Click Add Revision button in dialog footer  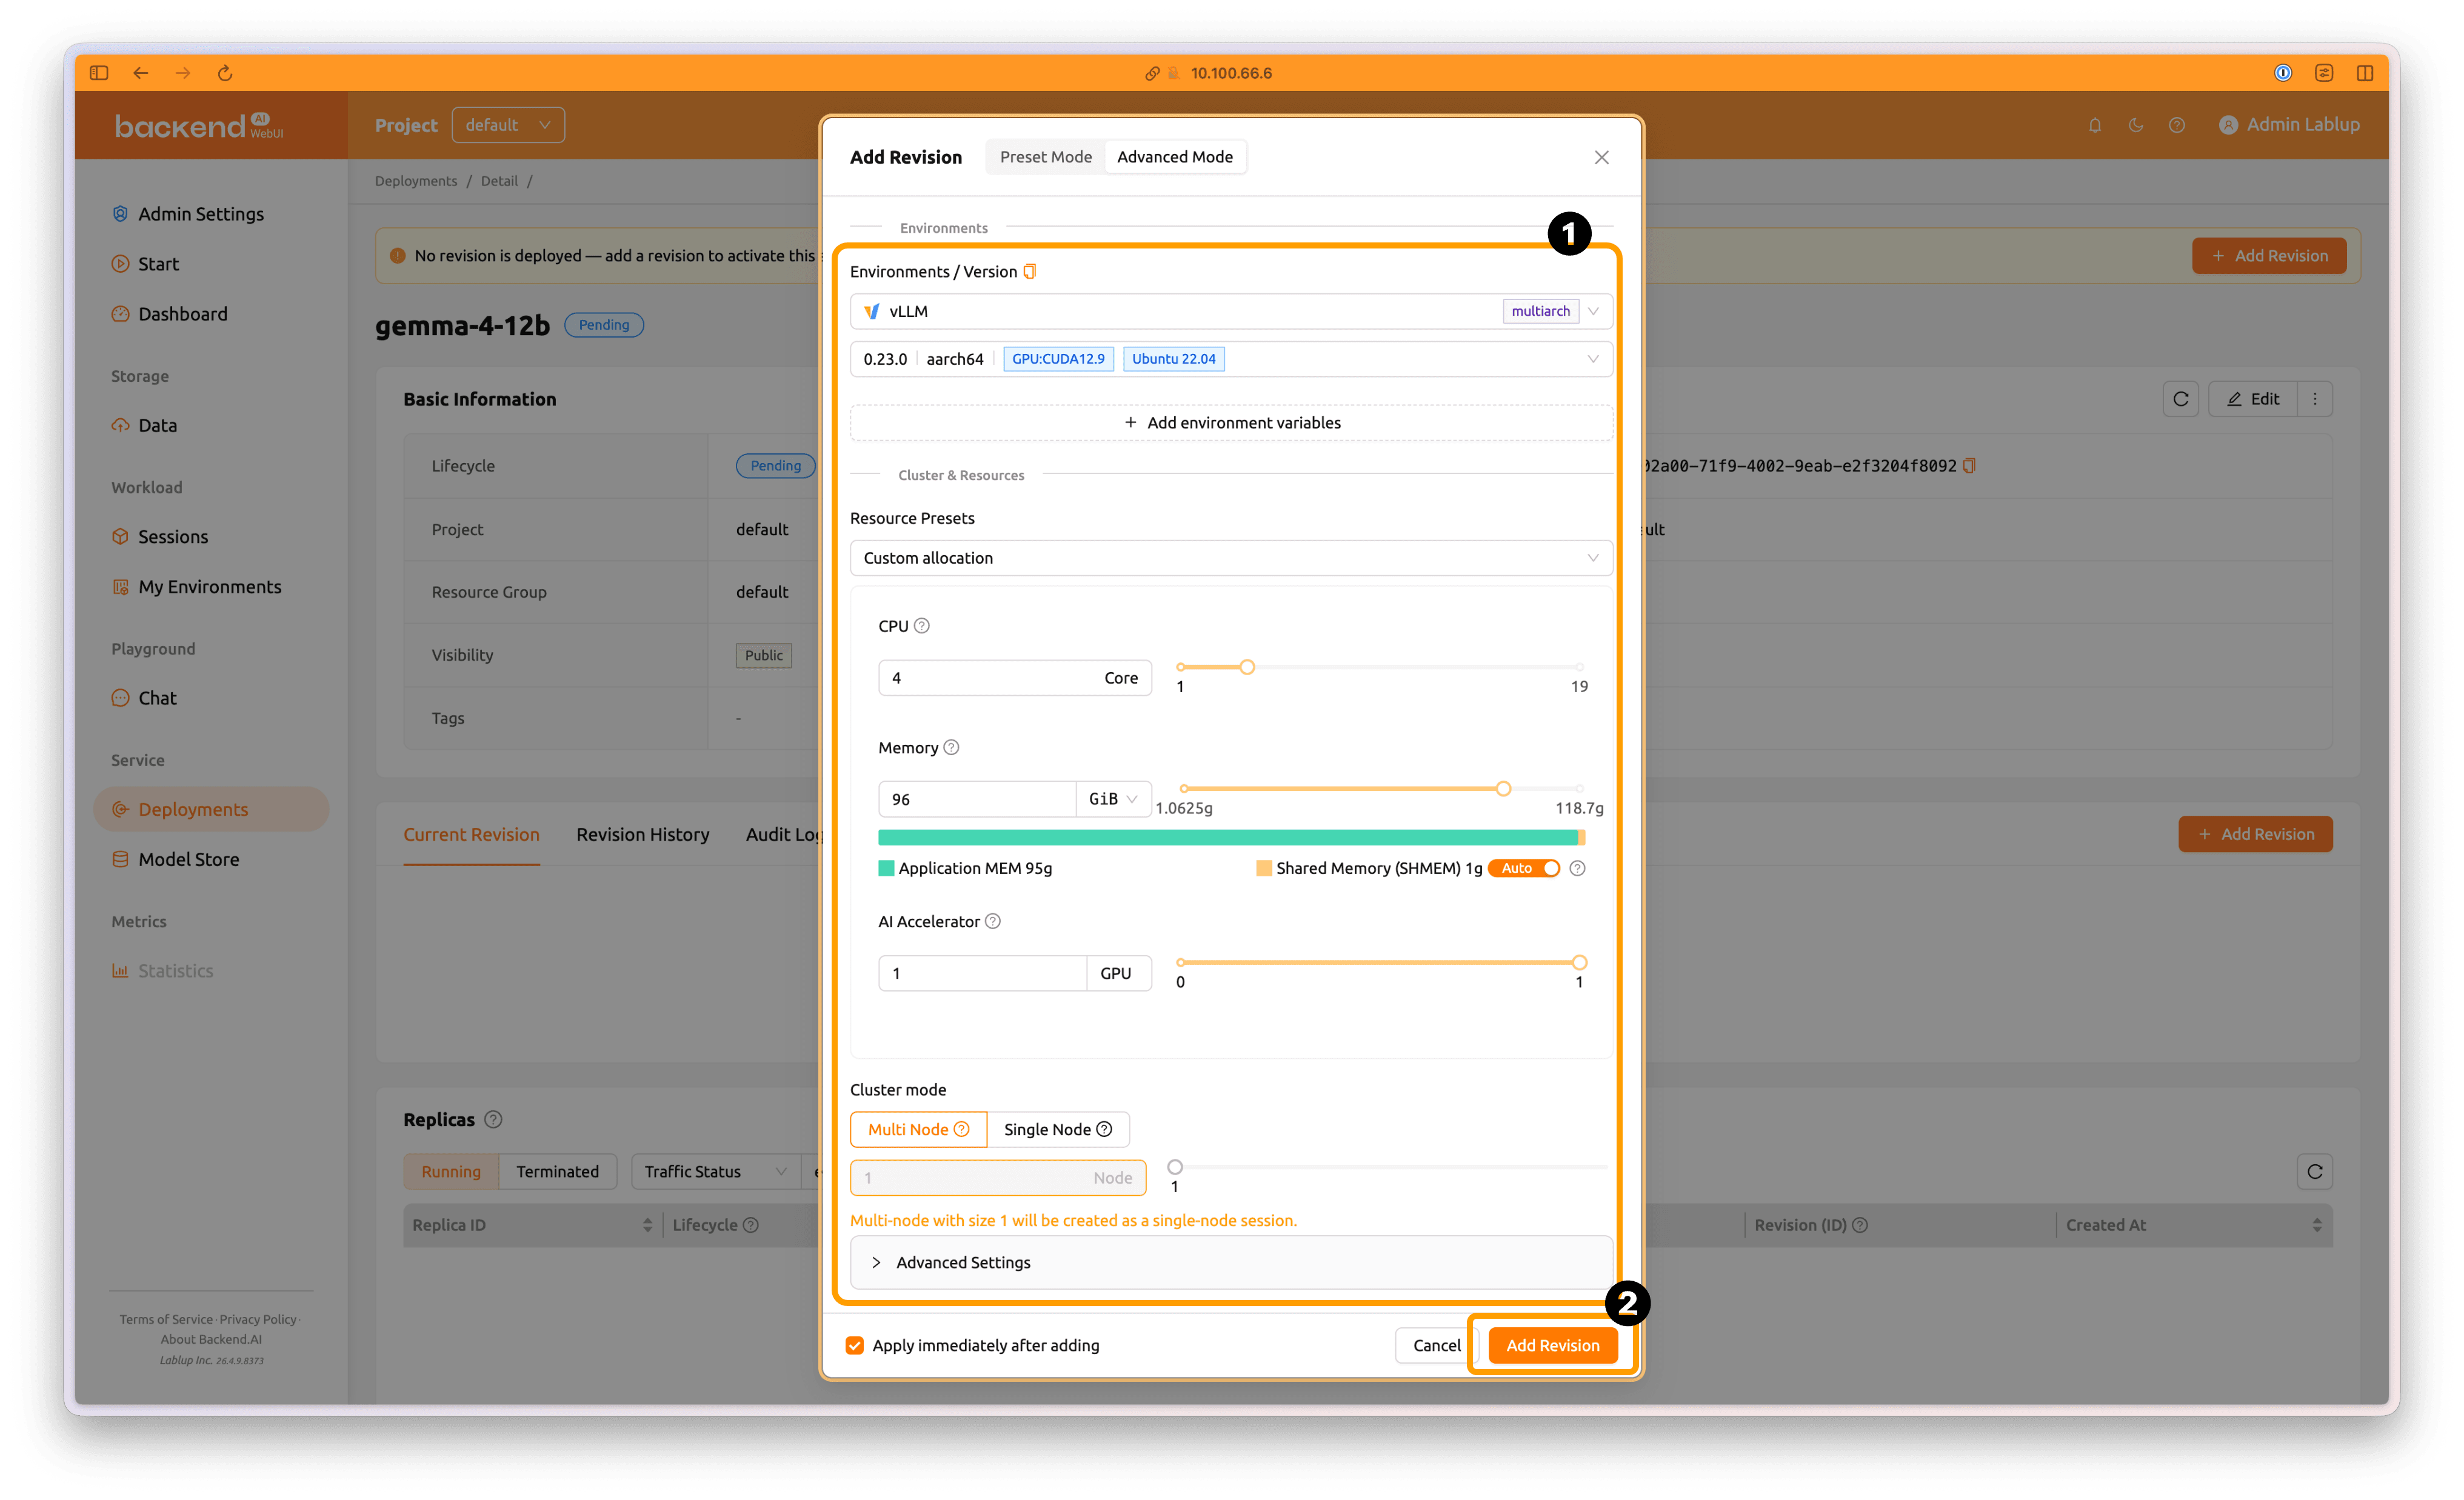click(1552, 1345)
